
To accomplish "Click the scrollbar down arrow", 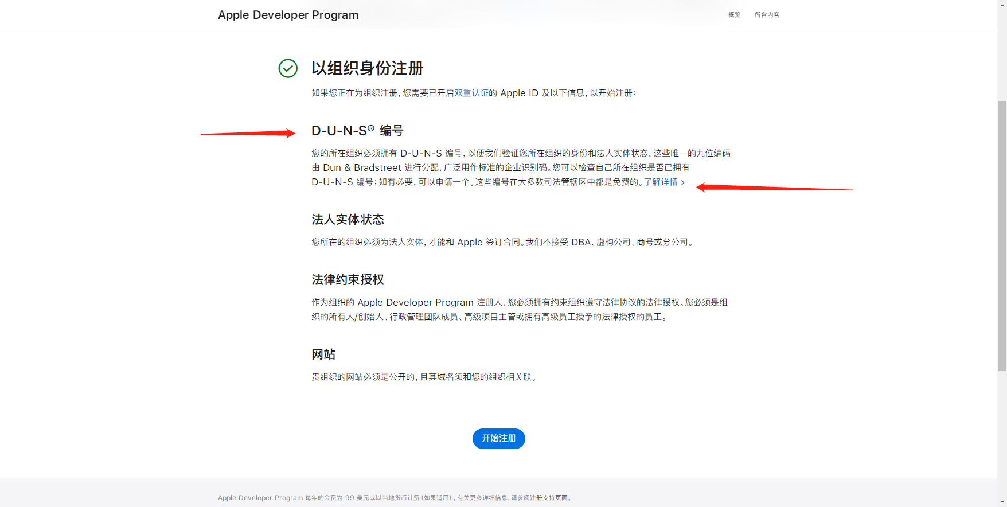I will pyautogui.click(x=1002, y=502).
